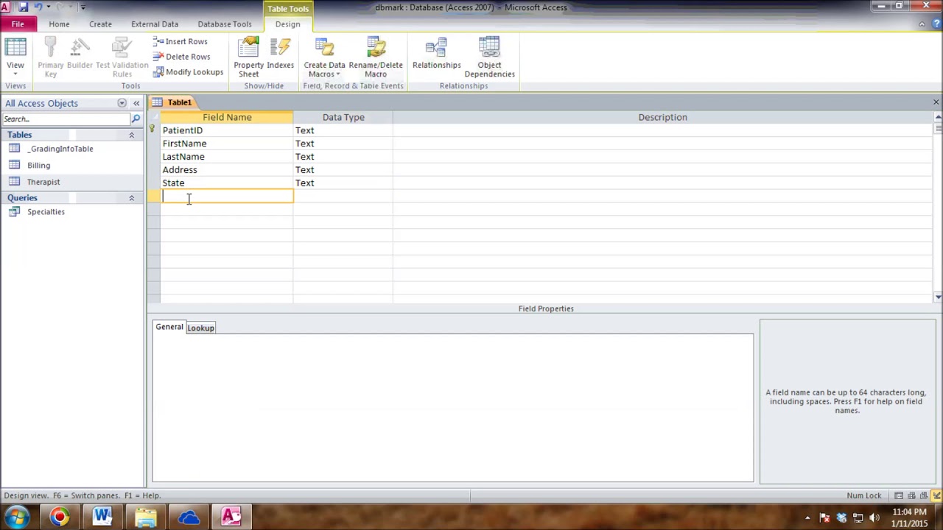Screen dimensions: 943x530
Task: Switch to Datasheet View in status bar
Action: click(x=899, y=496)
